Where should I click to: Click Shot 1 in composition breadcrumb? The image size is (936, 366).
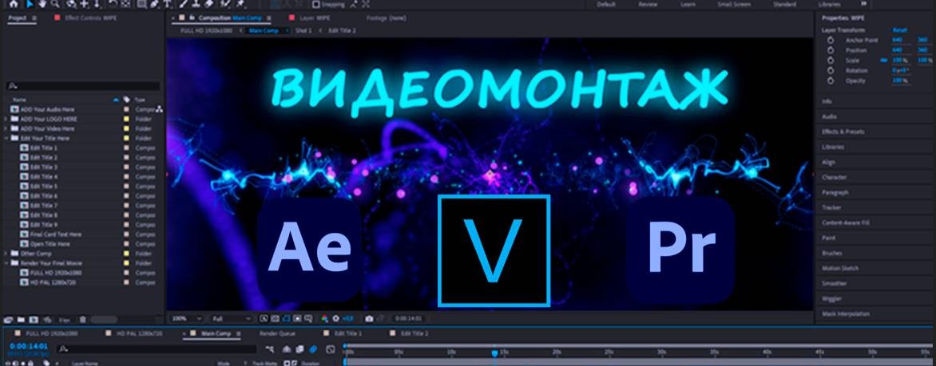[x=303, y=30]
